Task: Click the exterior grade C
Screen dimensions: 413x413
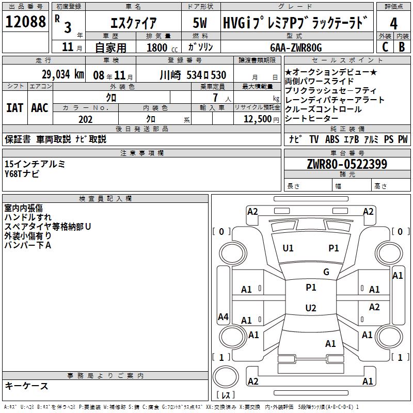Action: tap(385, 47)
